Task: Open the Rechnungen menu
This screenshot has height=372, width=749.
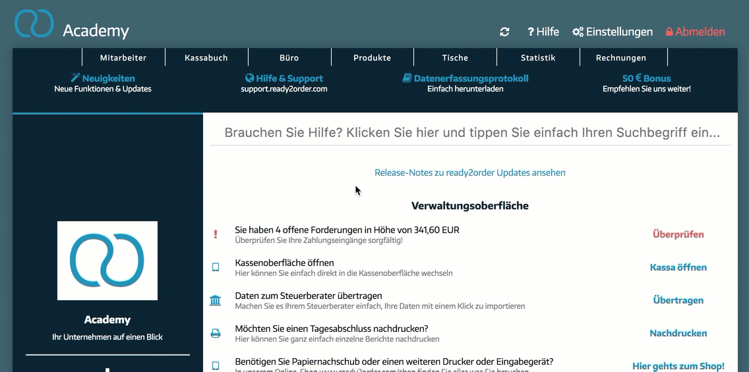Action: click(x=621, y=58)
